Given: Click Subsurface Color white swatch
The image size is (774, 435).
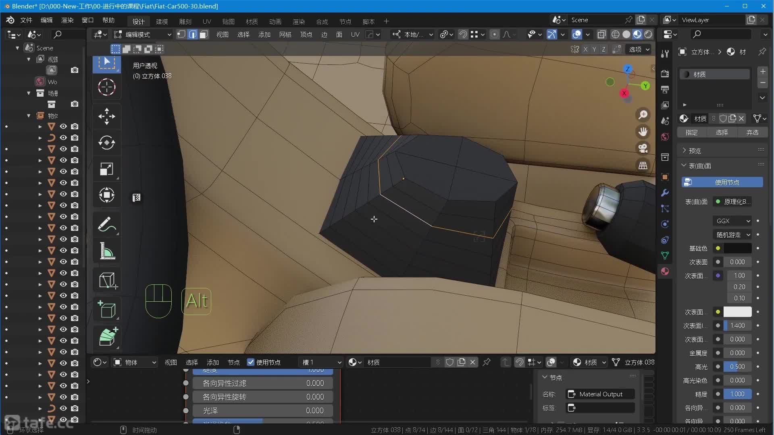Looking at the screenshot, I should [737, 312].
